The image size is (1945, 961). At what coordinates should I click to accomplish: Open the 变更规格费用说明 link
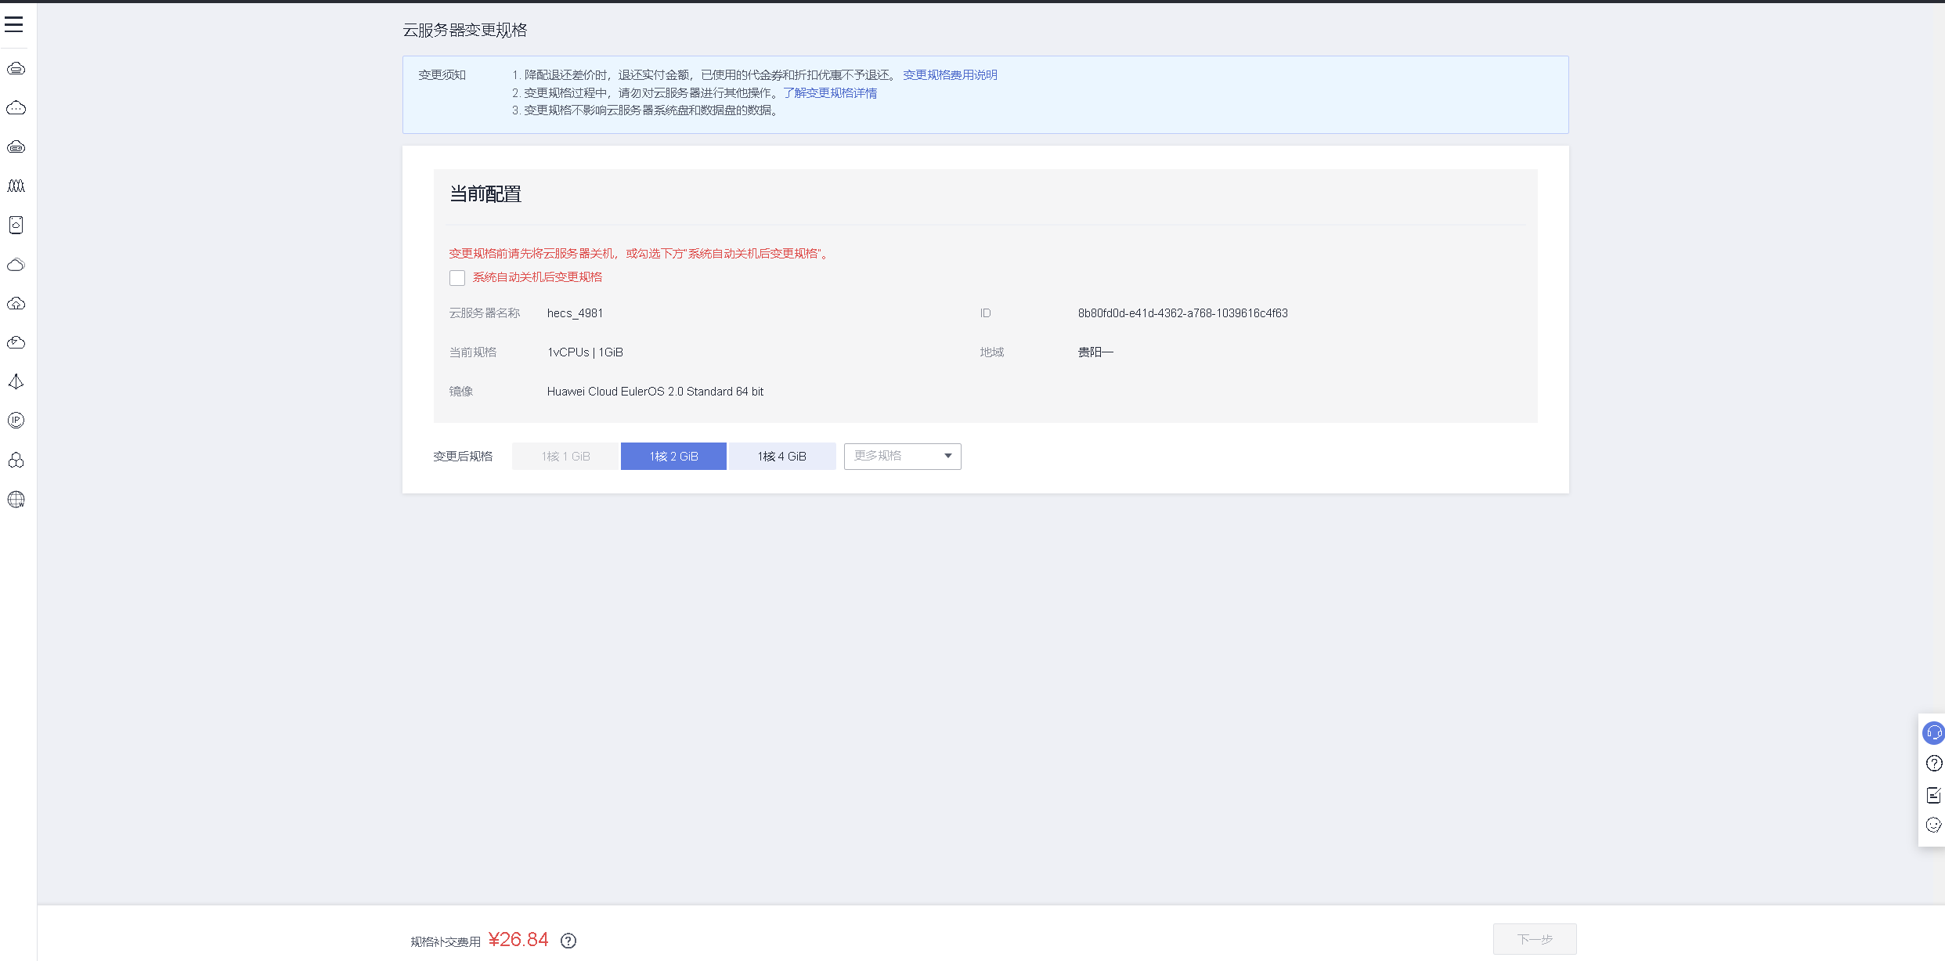[950, 75]
